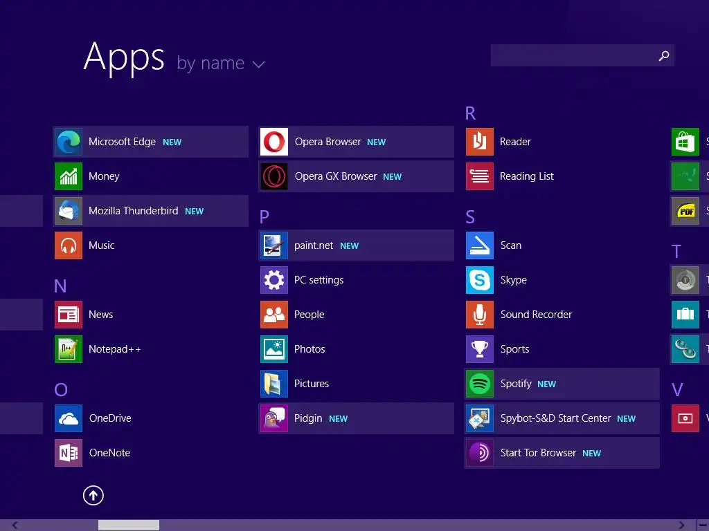
Task: Open the OneNote icon
Action: (69, 452)
